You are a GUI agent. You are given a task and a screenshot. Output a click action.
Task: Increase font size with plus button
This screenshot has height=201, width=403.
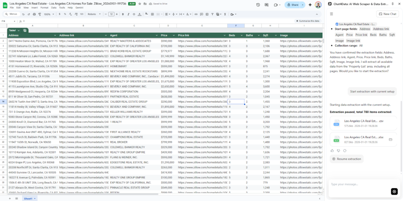(x=117, y=15)
